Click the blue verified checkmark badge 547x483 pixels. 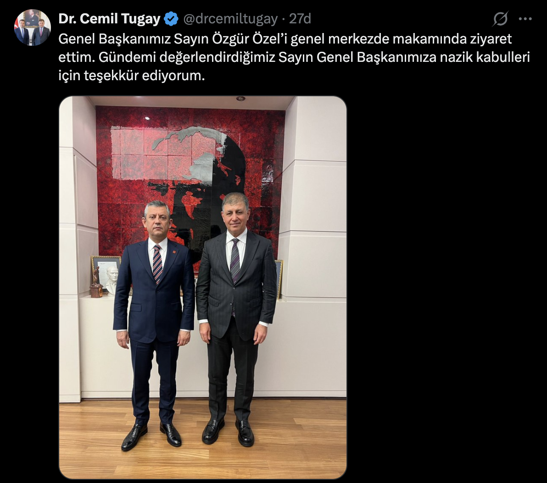[x=171, y=19]
